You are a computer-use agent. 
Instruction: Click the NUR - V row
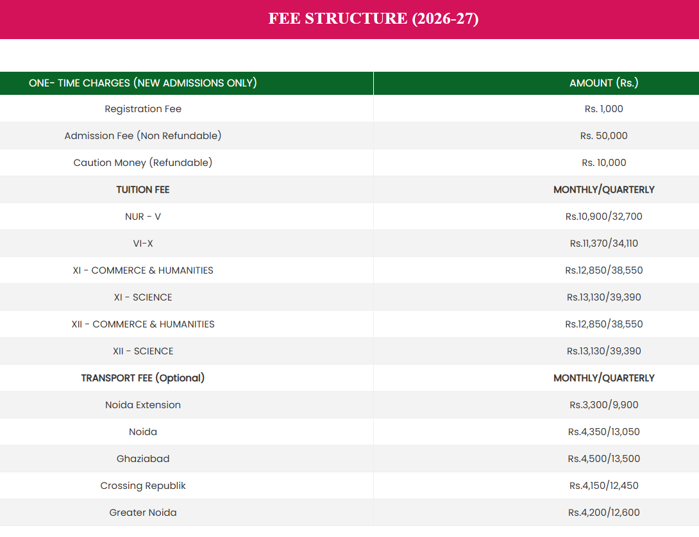142,217
